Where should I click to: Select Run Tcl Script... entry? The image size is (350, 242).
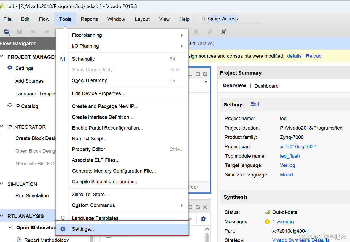[122, 139]
